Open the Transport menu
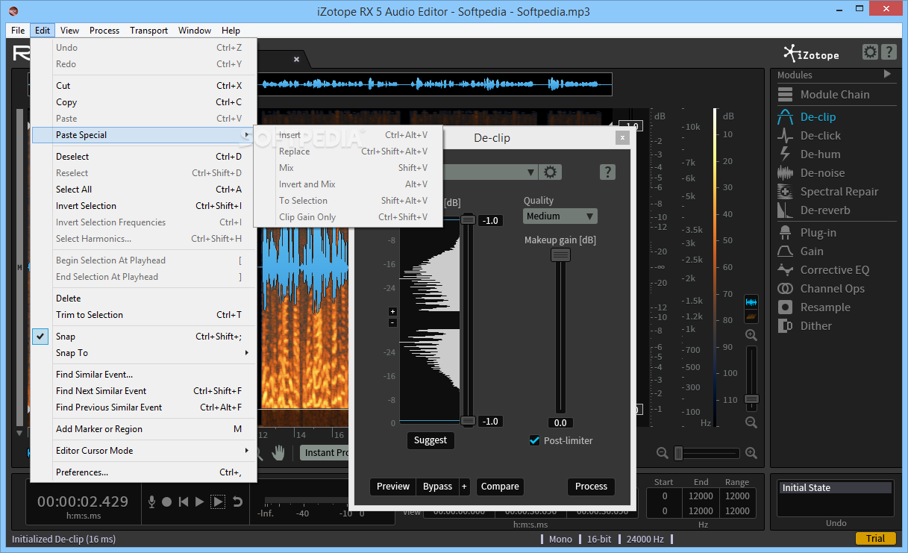 148,31
